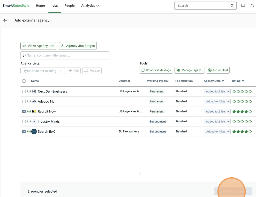Screen dimensions: 256x197
Task: Toggle the select-all checkbox in the header
Action: [24, 81]
